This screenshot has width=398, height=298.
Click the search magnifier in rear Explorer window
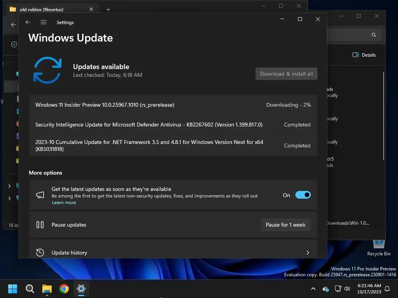tap(374, 35)
